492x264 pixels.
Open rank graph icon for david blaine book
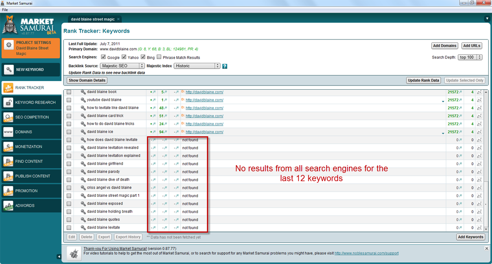point(479,92)
